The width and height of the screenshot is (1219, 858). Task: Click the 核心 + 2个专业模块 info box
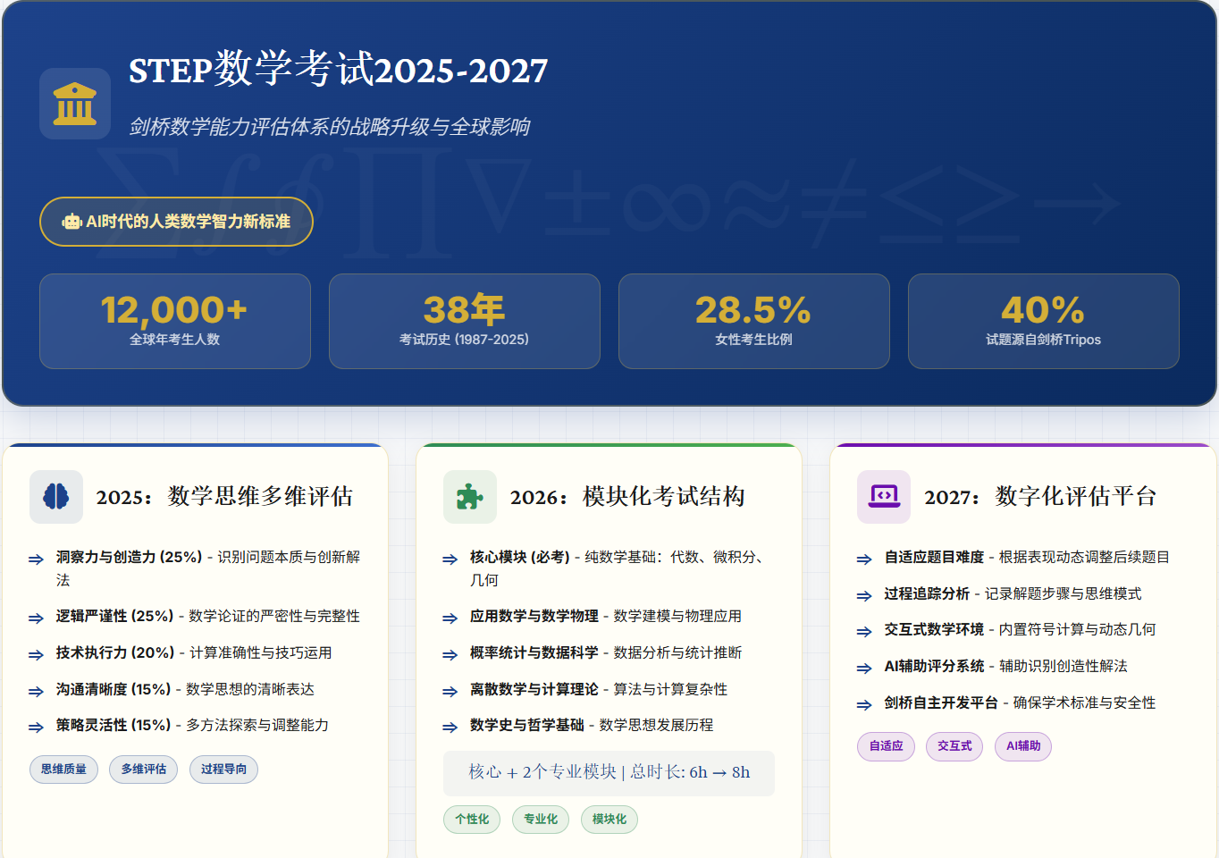coord(609,773)
